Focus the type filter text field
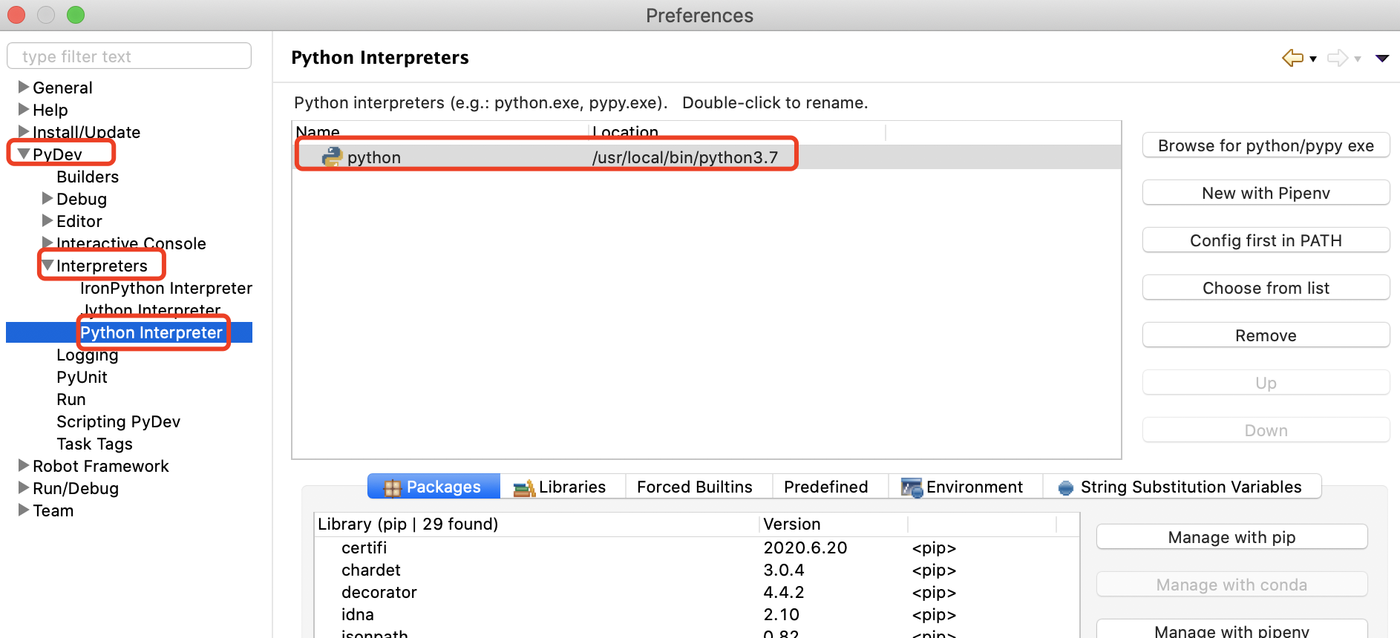1400x638 pixels. click(129, 56)
